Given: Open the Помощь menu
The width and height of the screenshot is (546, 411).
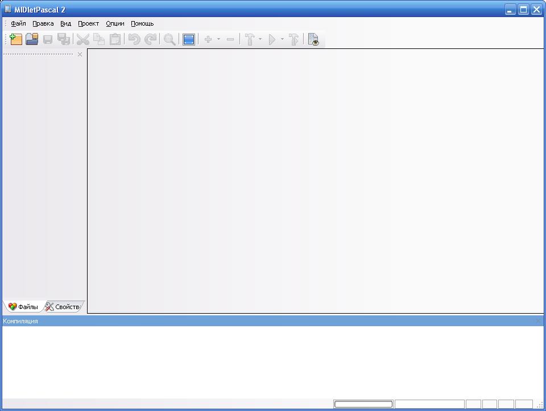Looking at the screenshot, I should tap(142, 23).
